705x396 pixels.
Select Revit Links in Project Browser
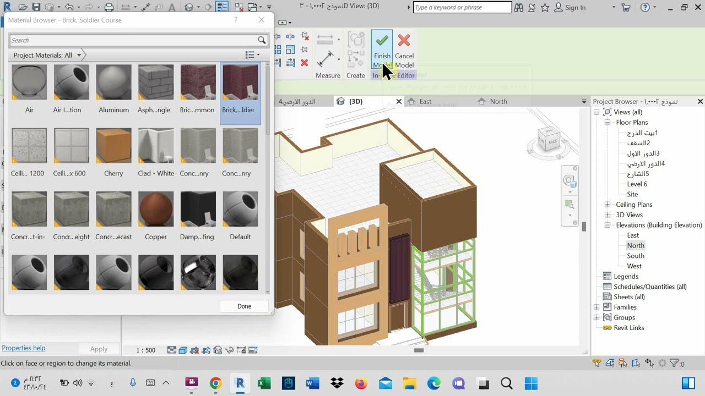point(629,328)
